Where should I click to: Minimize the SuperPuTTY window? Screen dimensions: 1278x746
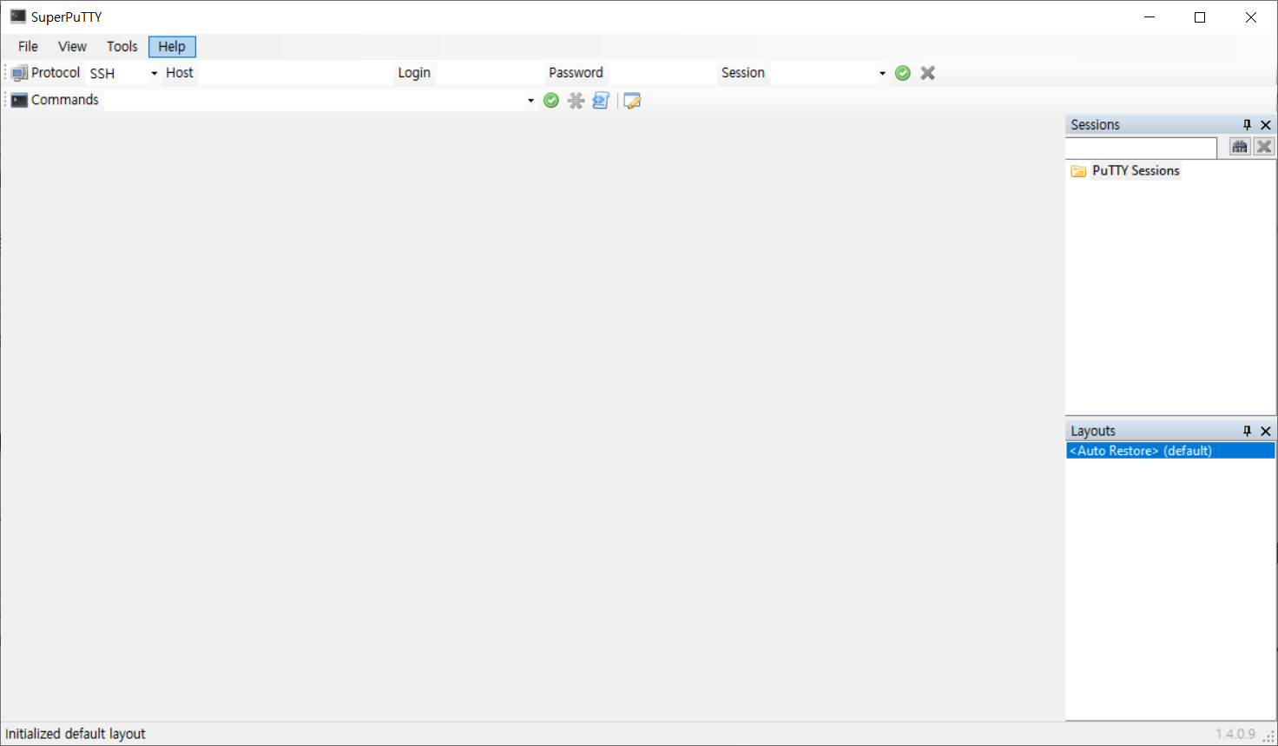(x=1150, y=17)
